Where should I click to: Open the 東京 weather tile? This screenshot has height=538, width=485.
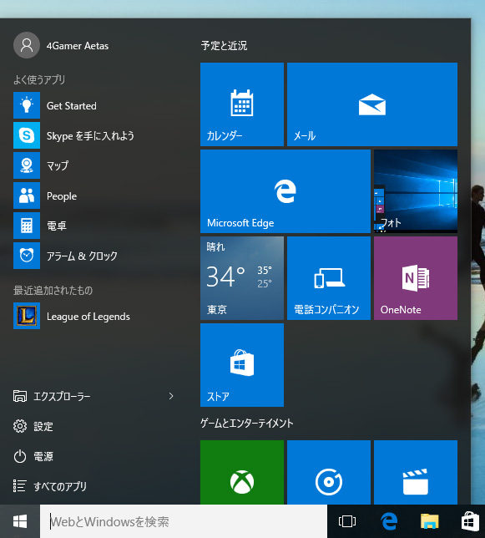[x=242, y=278]
